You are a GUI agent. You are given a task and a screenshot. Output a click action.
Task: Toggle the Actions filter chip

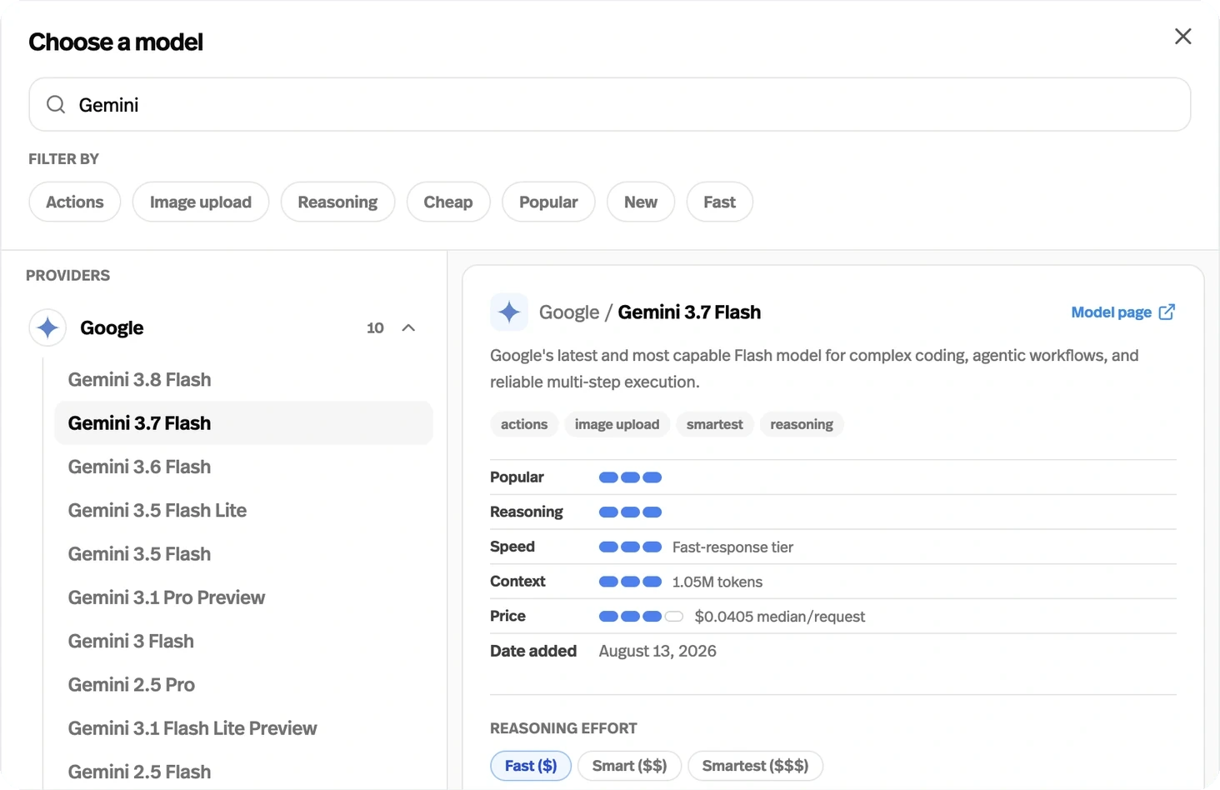pos(75,202)
